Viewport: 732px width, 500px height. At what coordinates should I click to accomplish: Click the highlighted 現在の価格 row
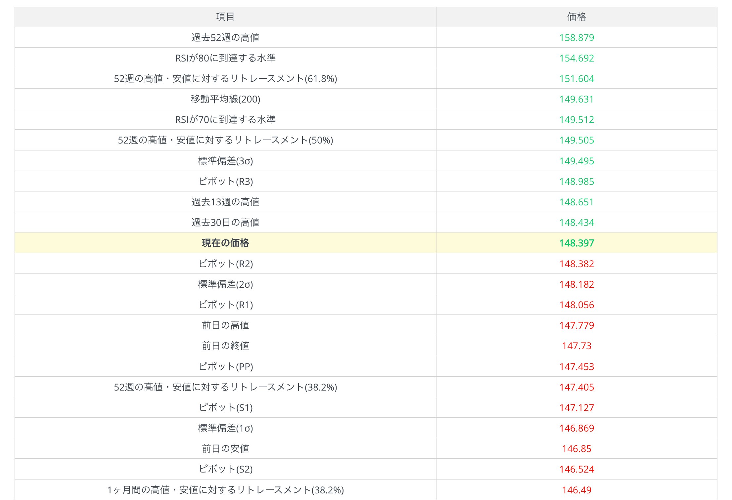pyautogui.click(x=225, y=243)
